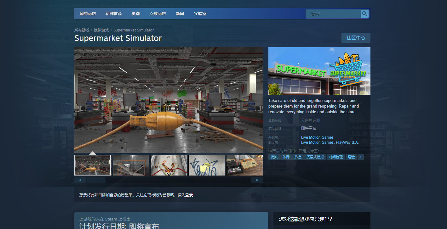Open the 社区中心 button
Screen dimensions: 447x229
356,38
